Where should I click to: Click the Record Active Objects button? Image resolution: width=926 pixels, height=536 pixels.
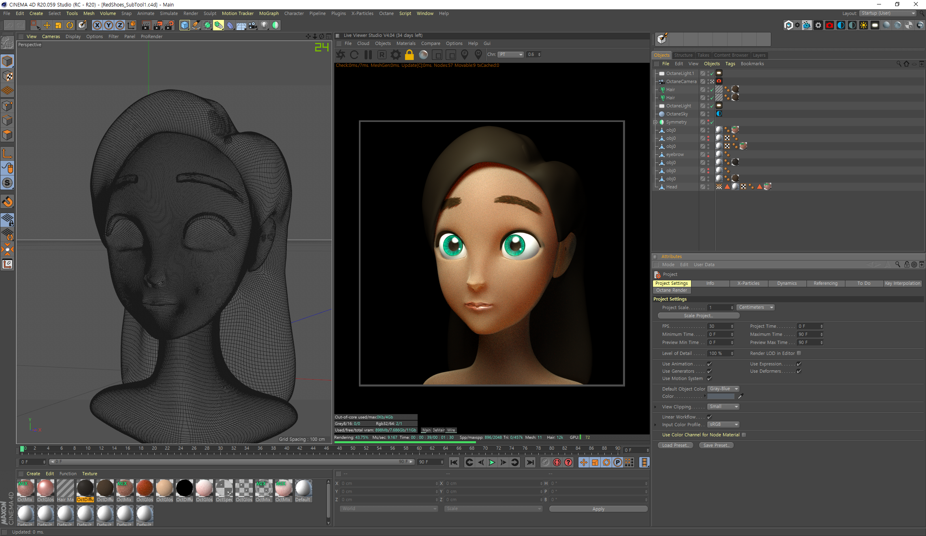pos(546,462)
